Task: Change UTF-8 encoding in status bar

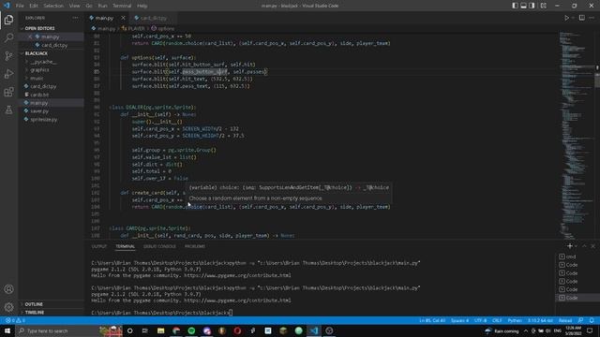Action: pos(480,320)
